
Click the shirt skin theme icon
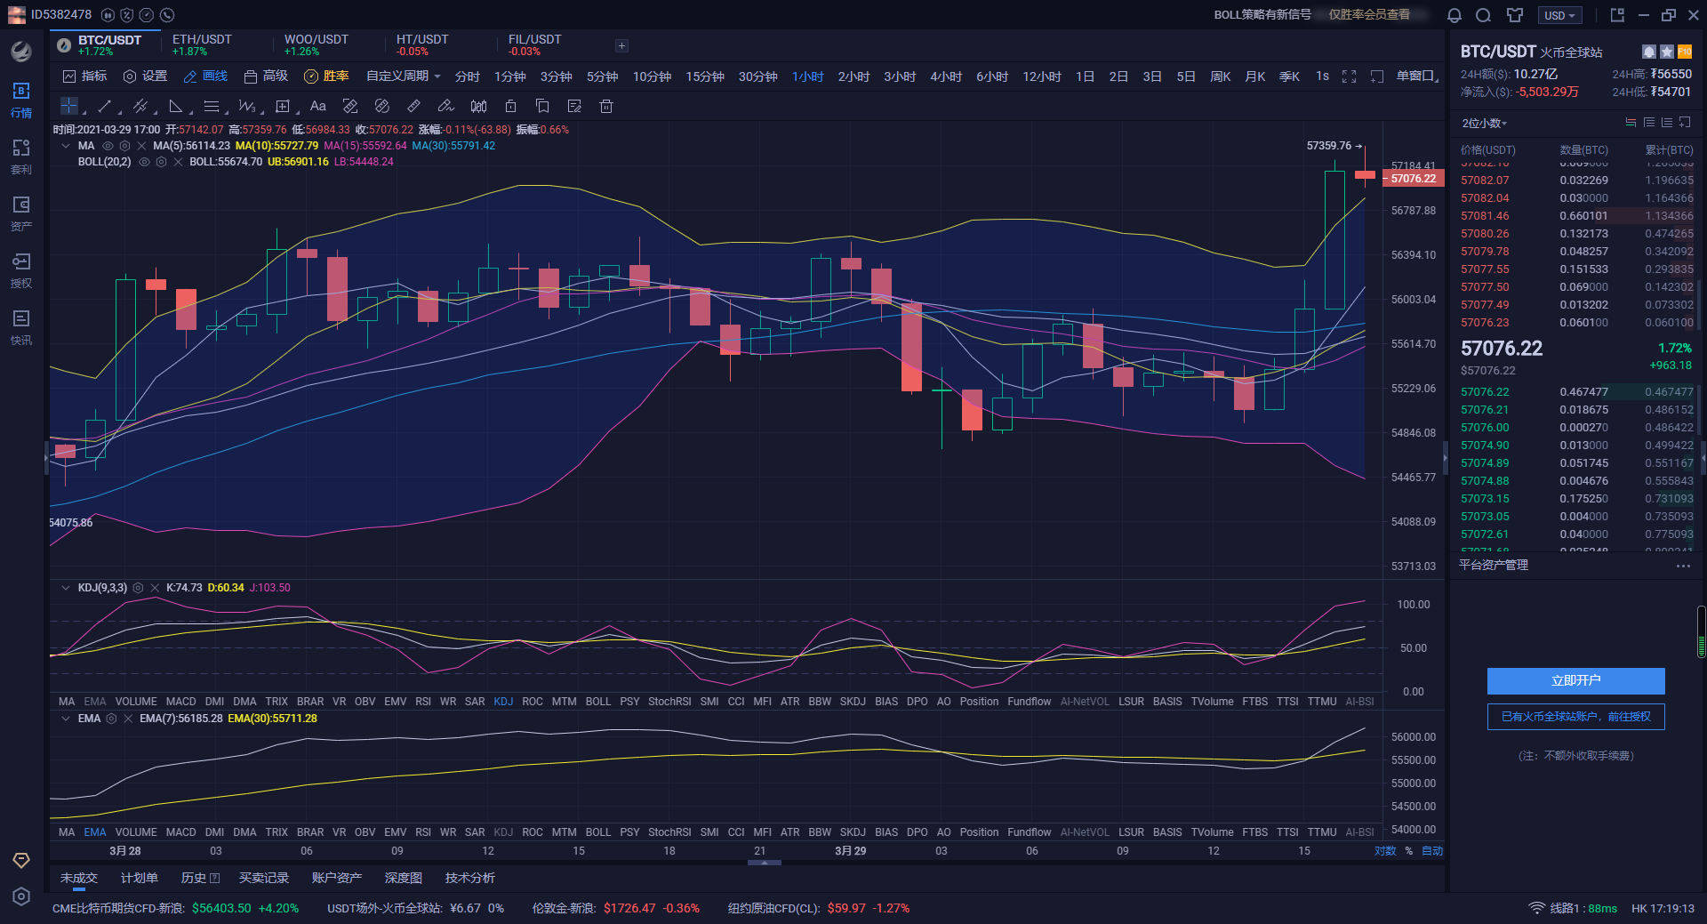(1515, 15)
